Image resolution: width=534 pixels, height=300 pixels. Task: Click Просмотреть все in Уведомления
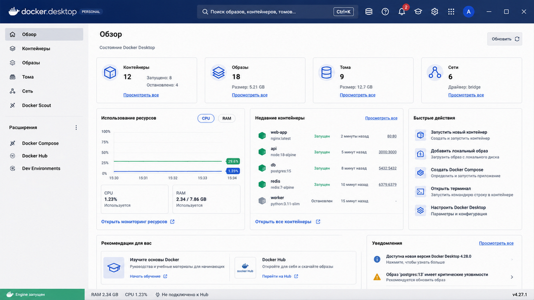496,243
